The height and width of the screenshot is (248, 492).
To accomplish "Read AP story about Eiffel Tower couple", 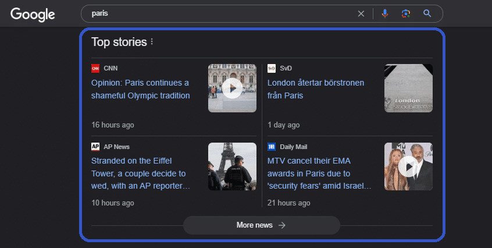I will pyautogui.click(x=138, y=173).
